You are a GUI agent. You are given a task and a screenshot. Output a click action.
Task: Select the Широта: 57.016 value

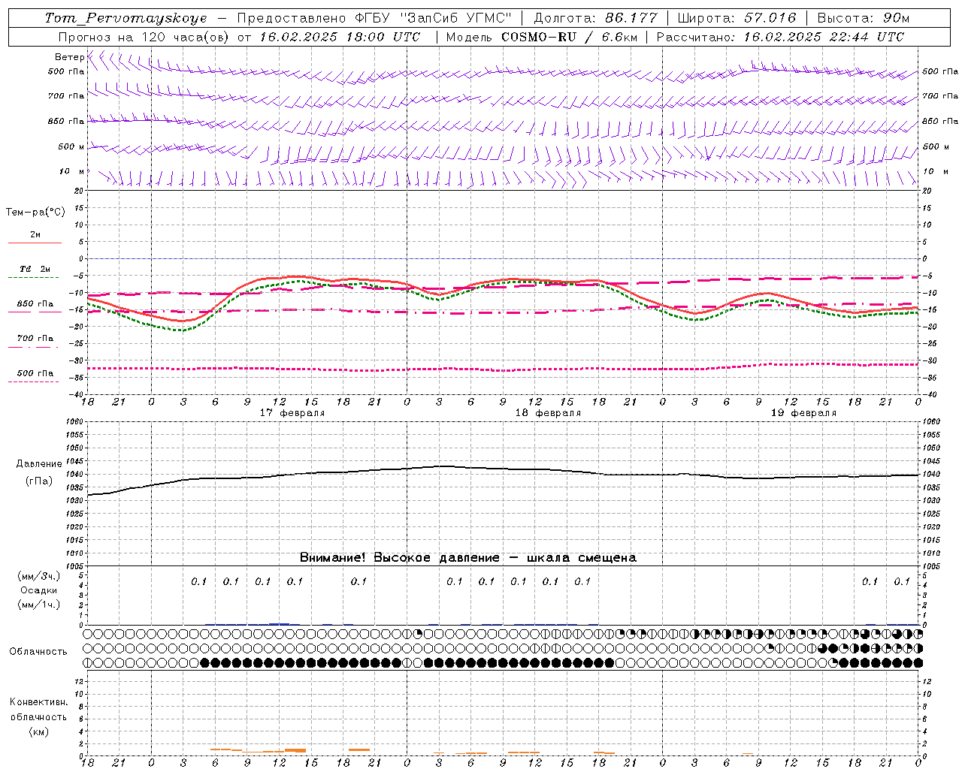click(737, 18)
